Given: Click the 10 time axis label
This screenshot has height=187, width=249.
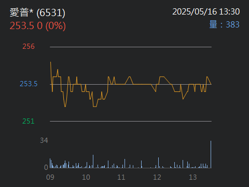Looking at the screenshot, I should (x=86, y=177).
